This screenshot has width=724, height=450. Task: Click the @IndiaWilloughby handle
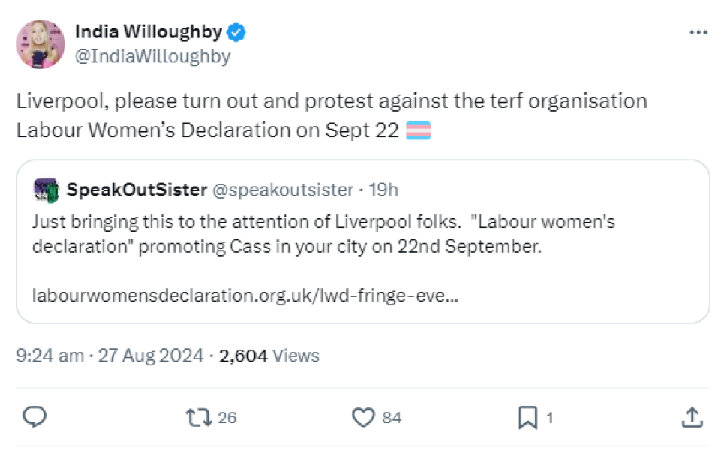pos(152,56)
